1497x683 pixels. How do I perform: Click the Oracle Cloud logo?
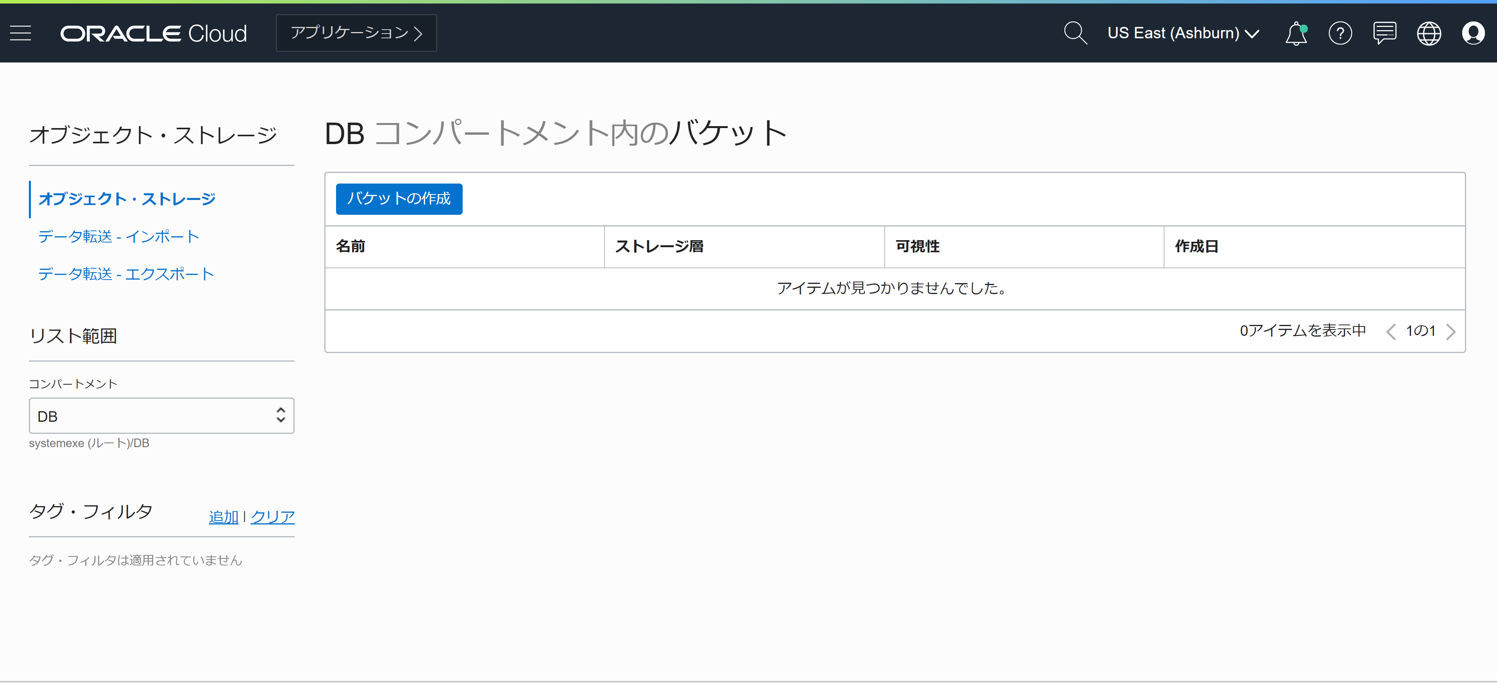click(x=154, y=34)
